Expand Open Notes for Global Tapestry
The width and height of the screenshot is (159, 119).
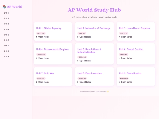pyautogui.click(x=43, y=37)
